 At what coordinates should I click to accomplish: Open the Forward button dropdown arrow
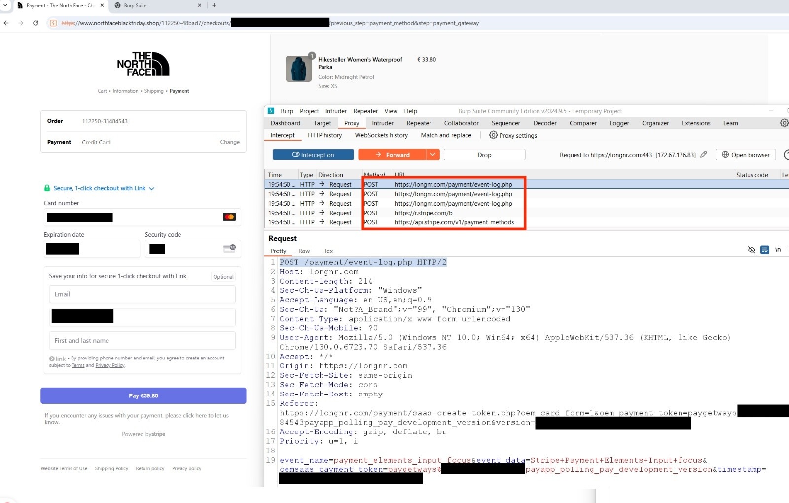432,155
